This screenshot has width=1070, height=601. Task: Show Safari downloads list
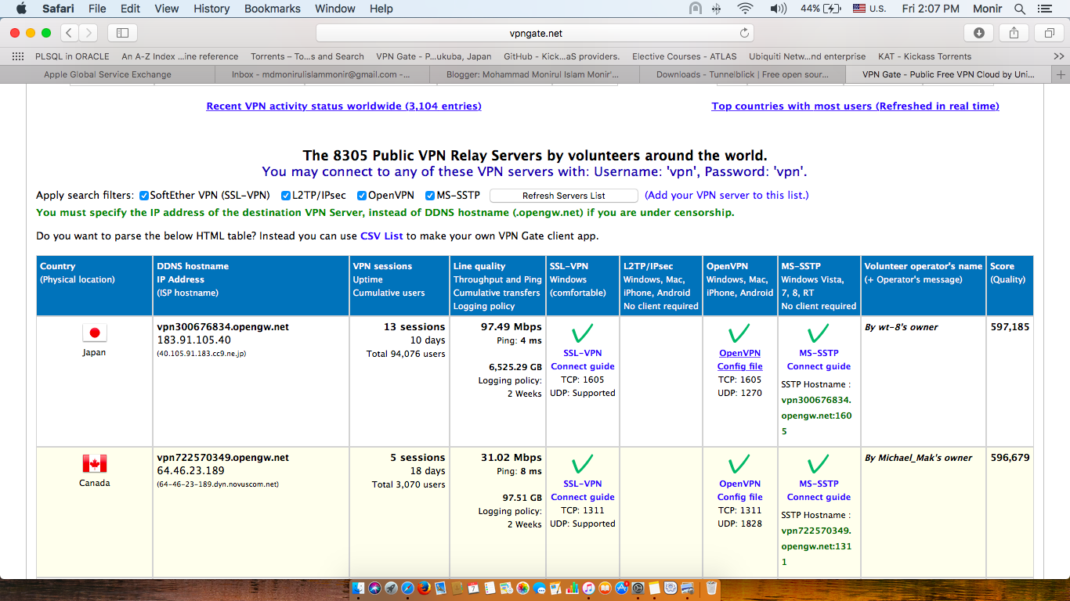(979, 33)
